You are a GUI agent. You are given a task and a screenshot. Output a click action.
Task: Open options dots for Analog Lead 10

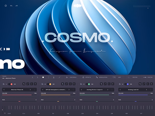pos(151,90)
